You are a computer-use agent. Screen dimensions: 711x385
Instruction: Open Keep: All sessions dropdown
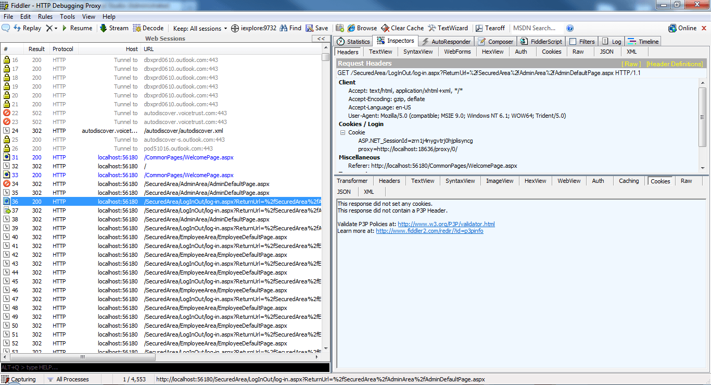point(200,28)
